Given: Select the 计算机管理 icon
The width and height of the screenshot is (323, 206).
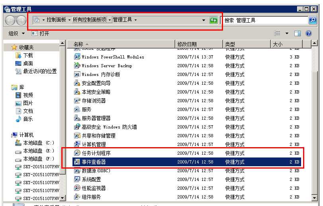Looking at the screenshot, I should click(x=77, y=144).
